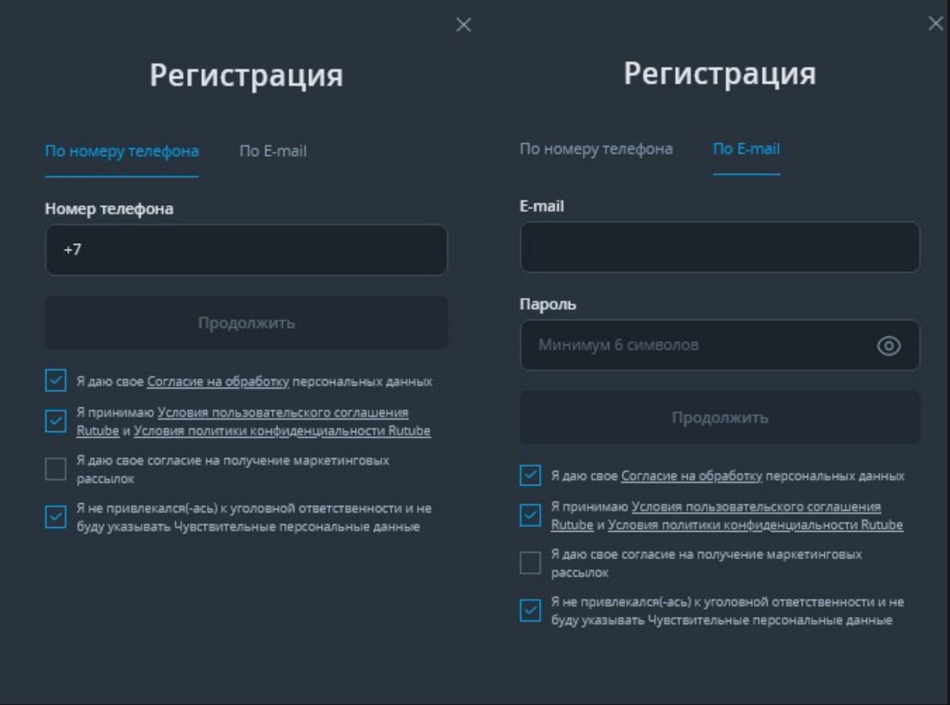Image resolution: width=950 pixels, height=705 pixels.
Task: Select 'По E-mail' tab in right dialog
Action: [746, 149]
